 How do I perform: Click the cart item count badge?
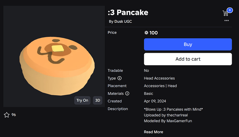[x=230, y=10]
